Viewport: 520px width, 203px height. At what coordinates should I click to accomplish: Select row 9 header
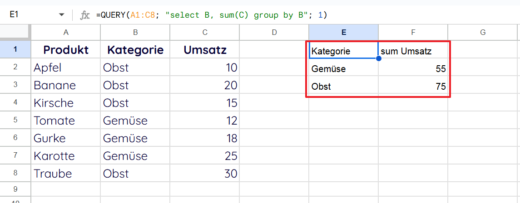[15, 189]
